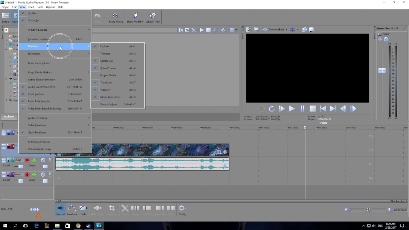Open the Audio Envelopes submenu
The width and height of the screenshot is (409, 230).
click(x=55, y=118)
